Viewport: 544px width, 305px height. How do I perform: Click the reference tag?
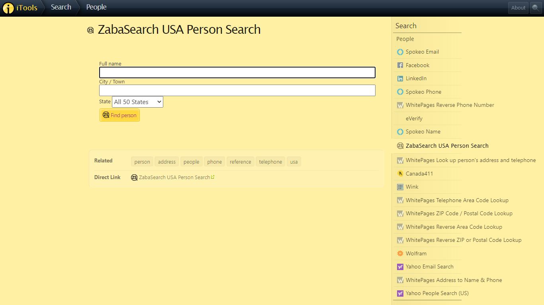241,162
